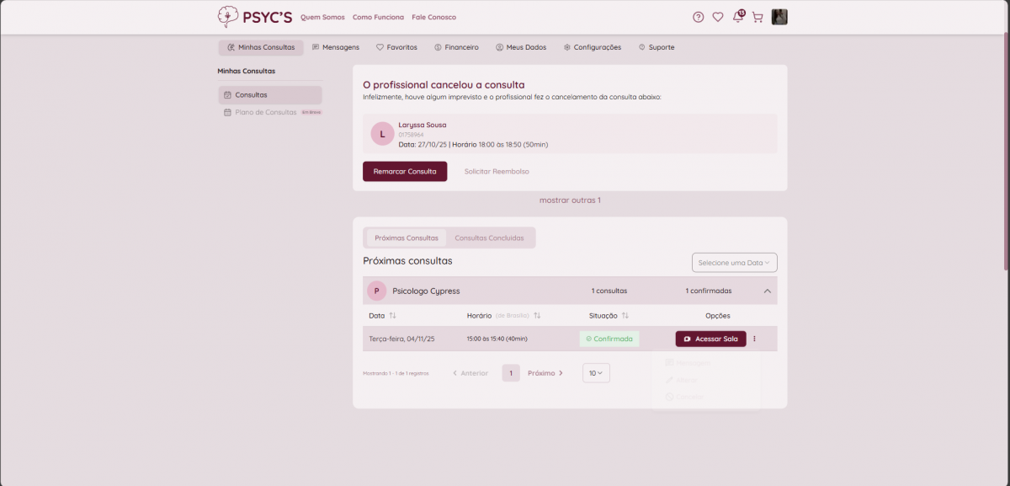Open the notifications bell icon
Screen dimensions: 1010x486
point(738,17)
